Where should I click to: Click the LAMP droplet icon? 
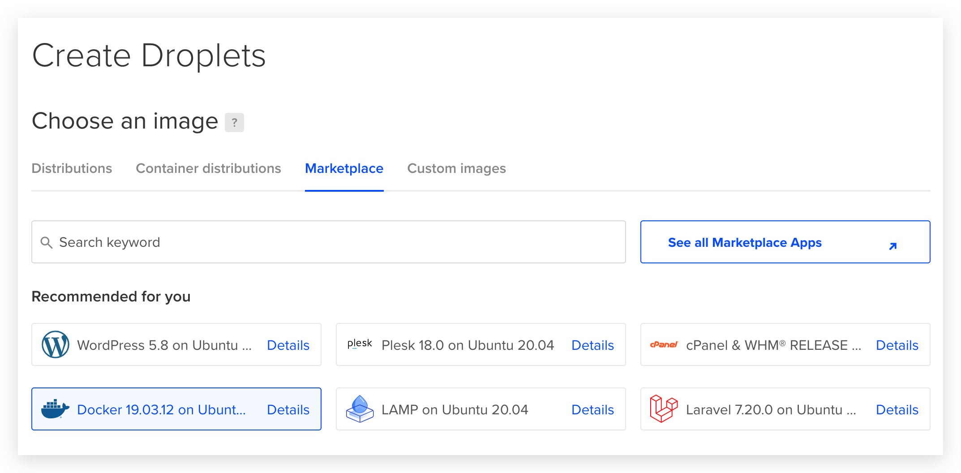pos(360,409)
